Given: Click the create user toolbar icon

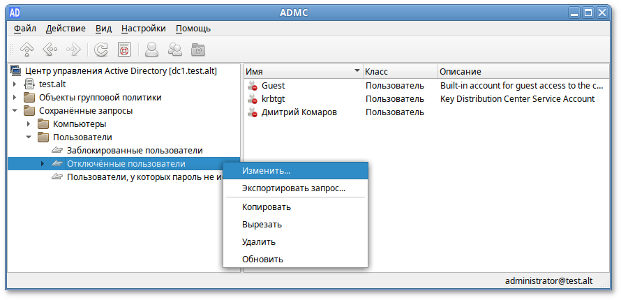Looking at the screenshot, I should (151, 50).
